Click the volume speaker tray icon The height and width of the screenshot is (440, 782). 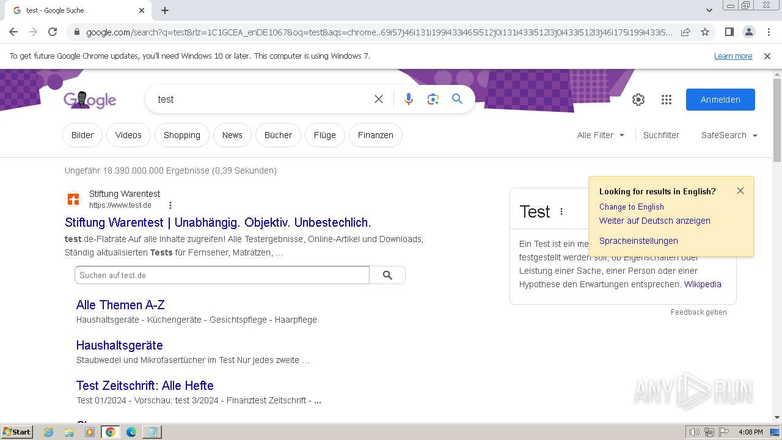coord(694,432)
